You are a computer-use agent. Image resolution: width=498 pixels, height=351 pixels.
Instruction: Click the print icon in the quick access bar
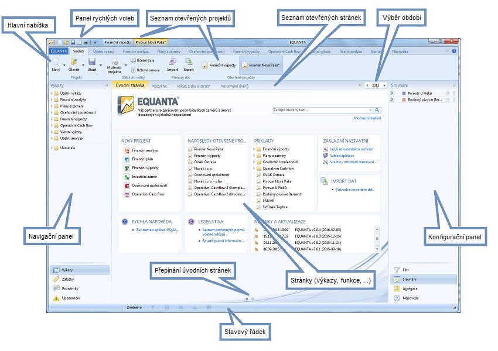tap(86, 42)
